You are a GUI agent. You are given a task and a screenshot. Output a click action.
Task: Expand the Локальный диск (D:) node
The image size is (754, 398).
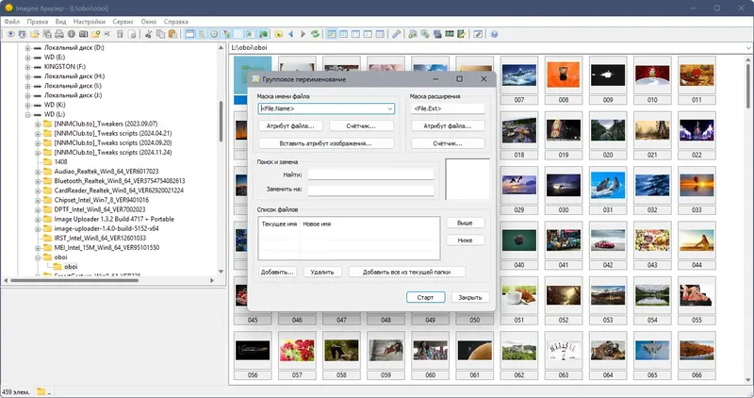(27, 48)
